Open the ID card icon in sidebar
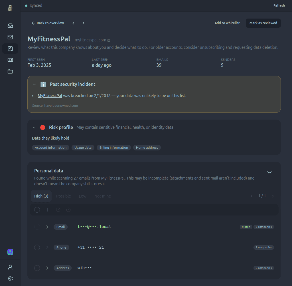Viewport: 292px width, 286px height. [10, 60]
